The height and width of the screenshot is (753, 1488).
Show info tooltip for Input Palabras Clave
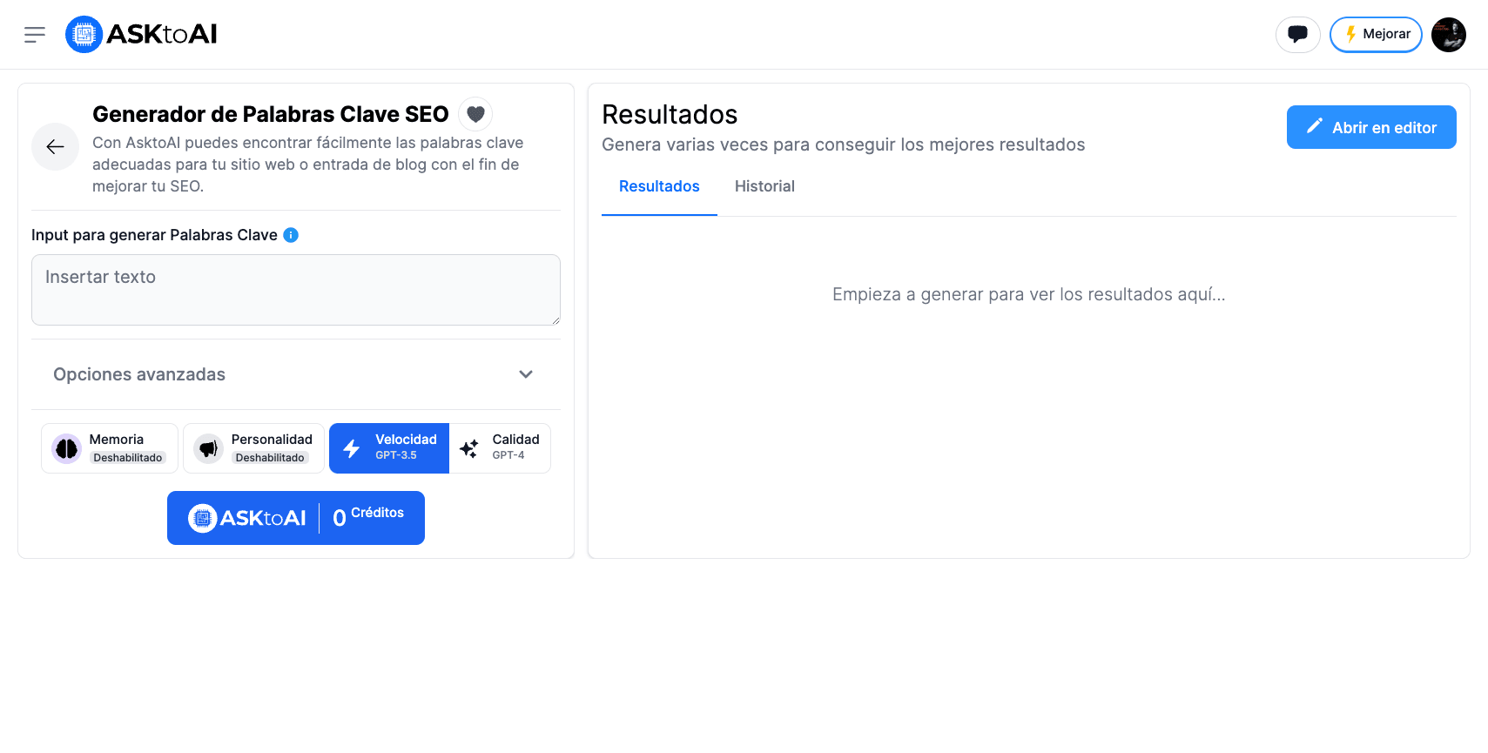[291, 235]
